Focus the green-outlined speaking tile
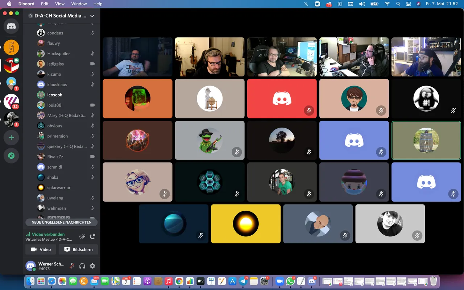This screenshot has width=464, height=290. [426, 140]
